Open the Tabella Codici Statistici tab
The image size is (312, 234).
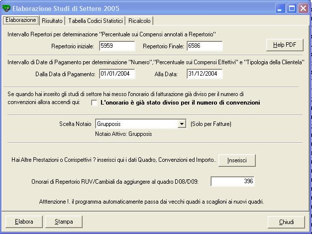(x=96, y=21)
